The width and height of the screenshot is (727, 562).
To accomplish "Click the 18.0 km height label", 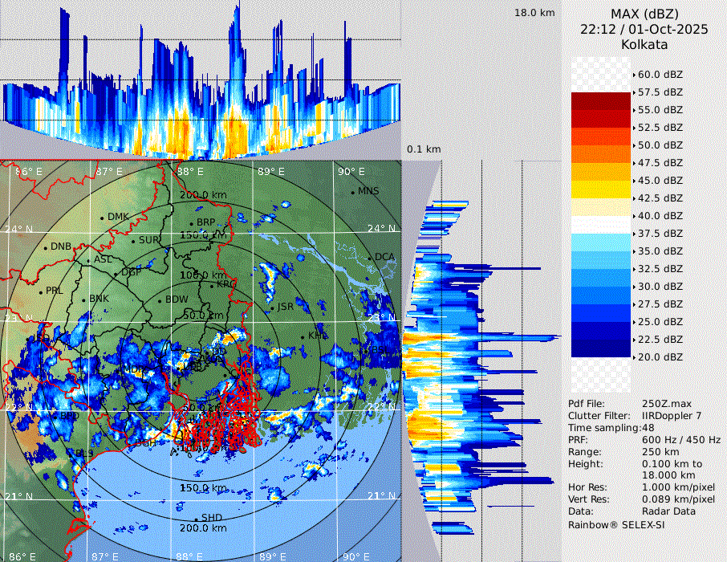I will (534, 13).
